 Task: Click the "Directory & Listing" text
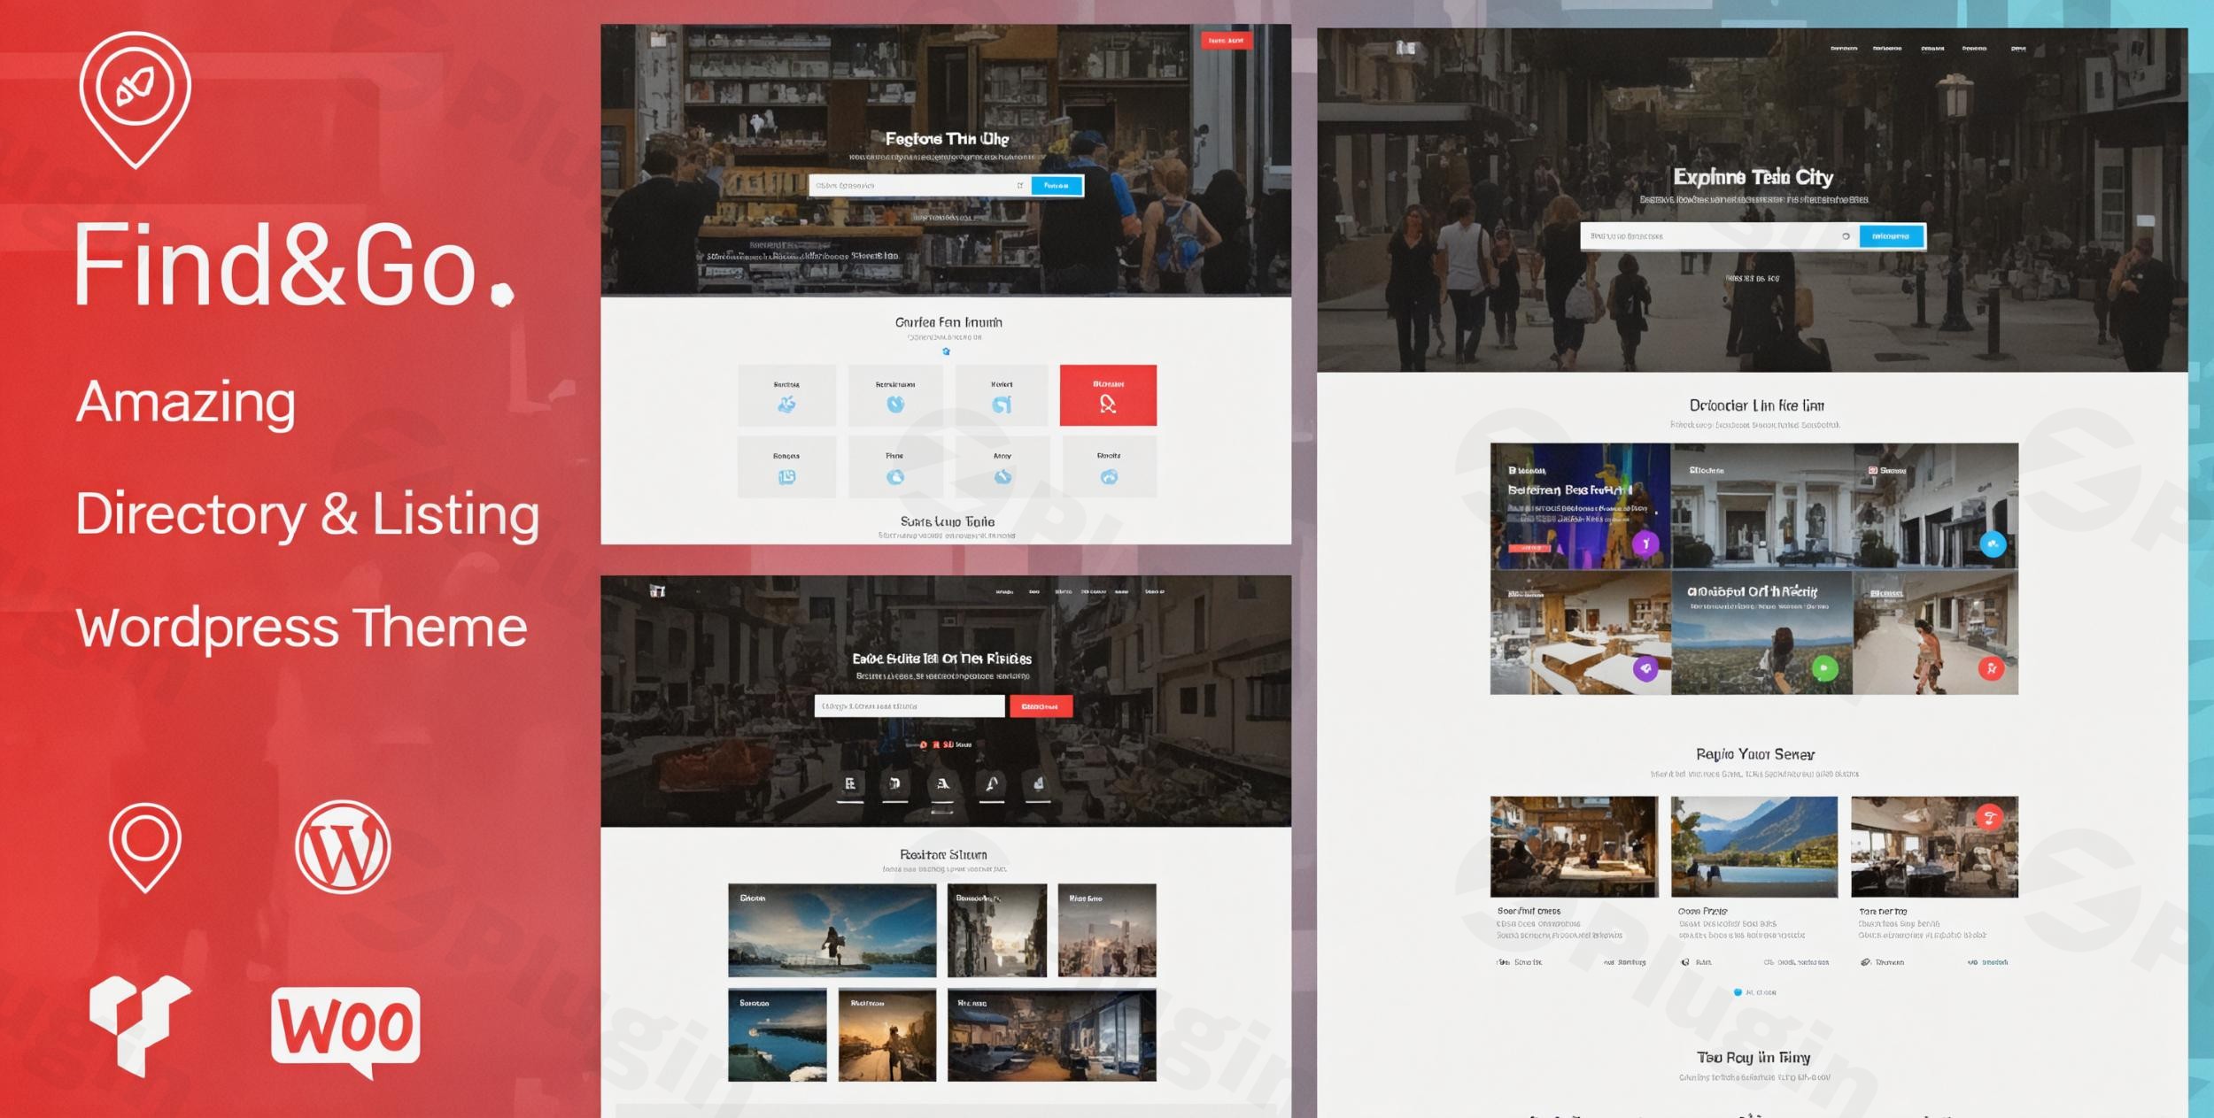pyautogui.click(x=307, y=514)
